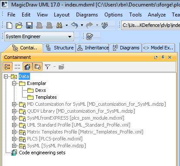Screen dimensions: 180x166
Task: Select the Templates tree item
Action: coord(46,97)
